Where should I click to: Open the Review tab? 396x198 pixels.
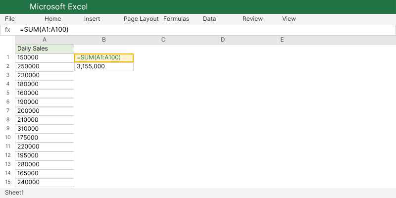pyautogui.click(x=253, y=19)
